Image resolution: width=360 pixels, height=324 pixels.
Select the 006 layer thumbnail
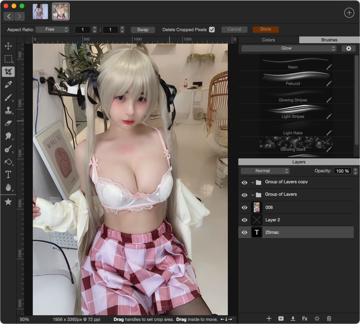(x=257, y=207)
